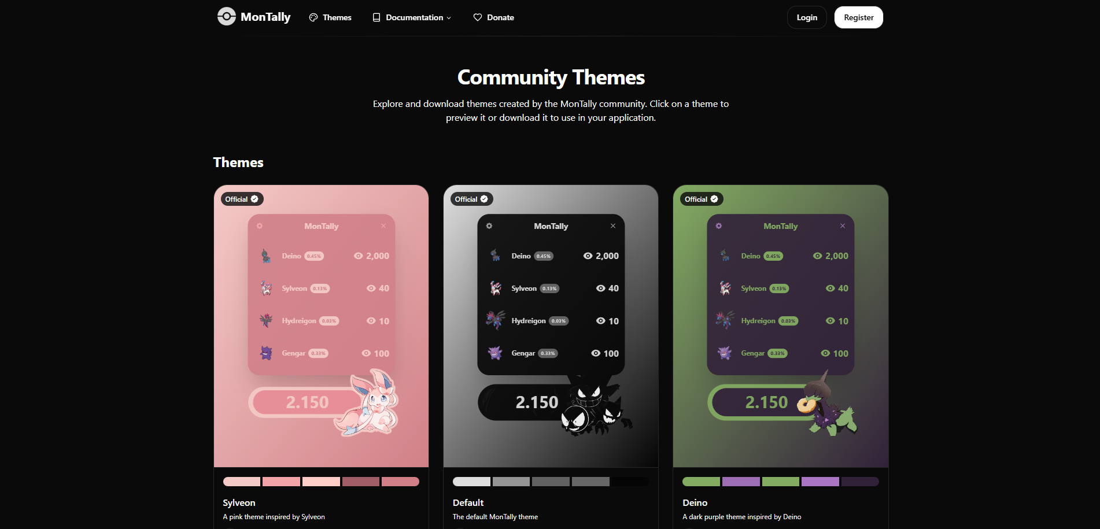
Task: Select first purple swatch of Deino palette
Action: coord(741,482)
